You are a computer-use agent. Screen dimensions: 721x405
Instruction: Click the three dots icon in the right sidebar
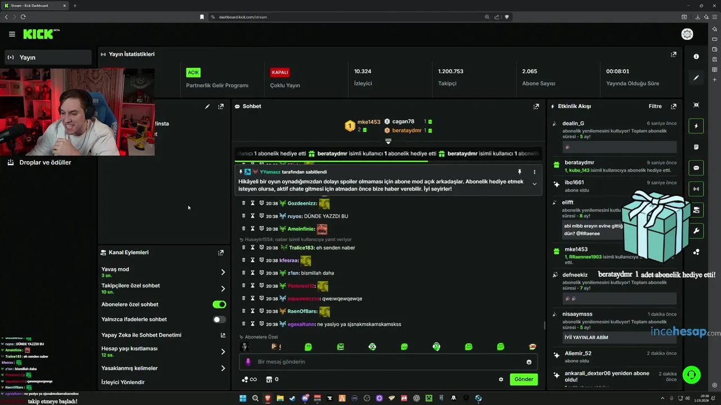[x=696, y=252]
